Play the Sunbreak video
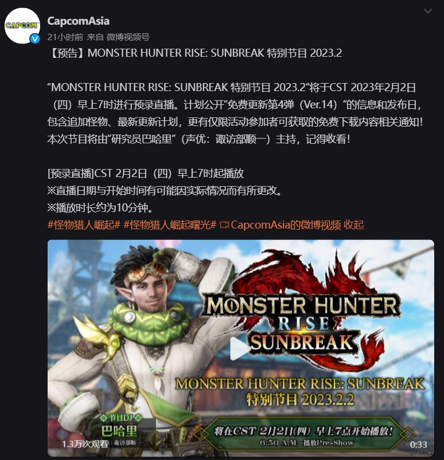The width and height of the screenshot is (444, 460). click(239, 348)
